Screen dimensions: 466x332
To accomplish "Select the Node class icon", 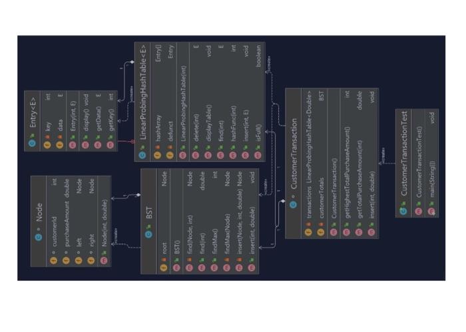I will coord(39,237).
